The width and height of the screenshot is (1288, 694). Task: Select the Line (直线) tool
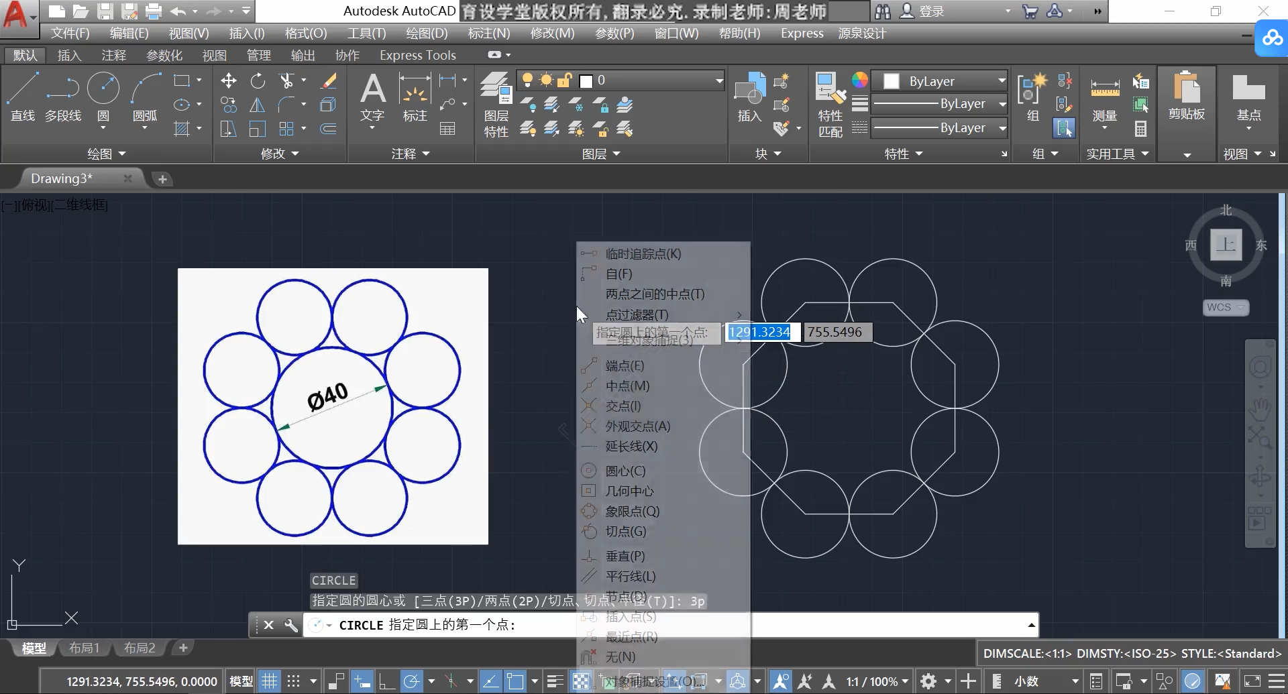(23, 97)
